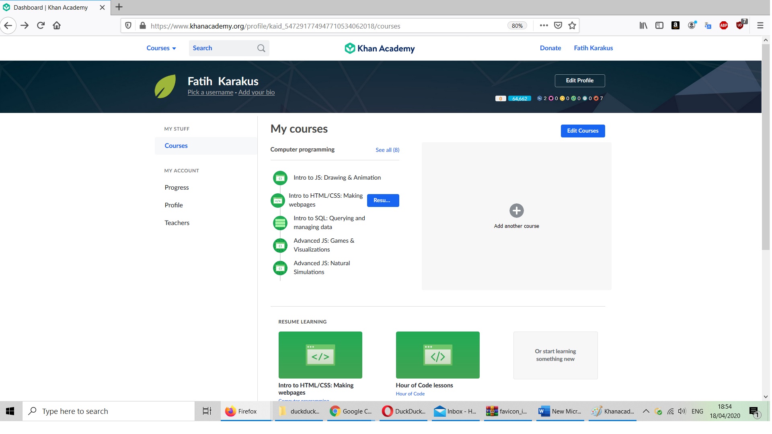This screenshot has width=772, height=434.
Task: Select Courses in the My Stuff sidebar
Action: point(206,146)
